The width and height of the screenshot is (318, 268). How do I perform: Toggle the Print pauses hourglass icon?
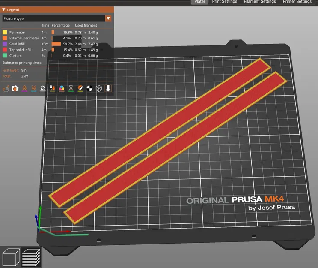(x=71, y=89)
